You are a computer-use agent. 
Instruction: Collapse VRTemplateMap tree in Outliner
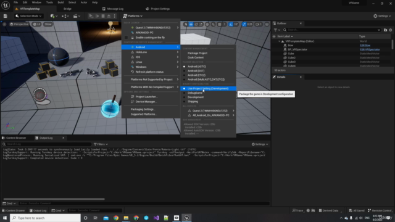(x=280, y=41)
